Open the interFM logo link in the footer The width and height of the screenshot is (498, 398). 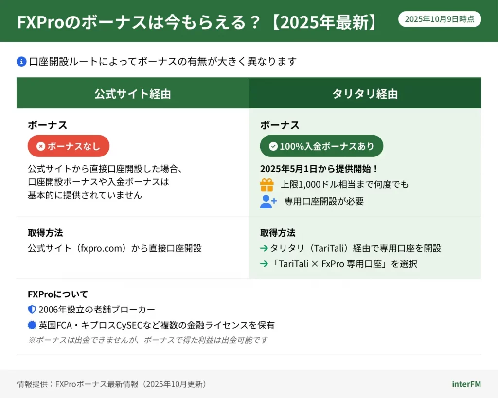click(466, 384)
